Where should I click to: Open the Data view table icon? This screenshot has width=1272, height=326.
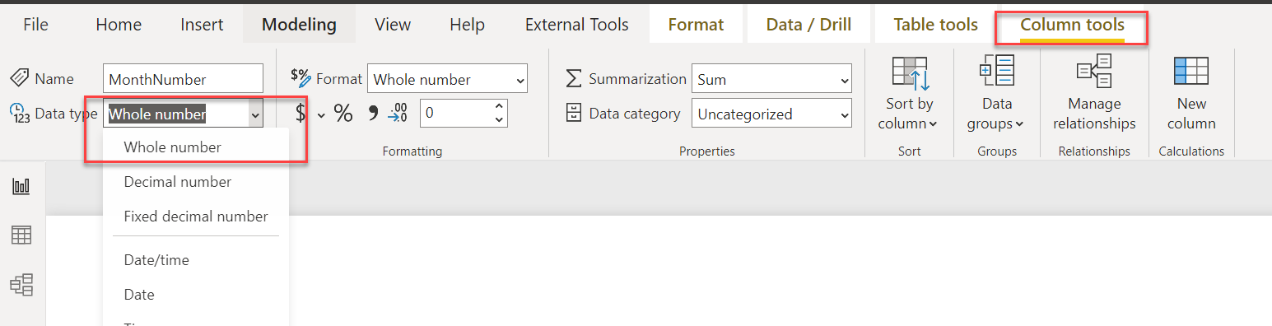pos(21,235)
